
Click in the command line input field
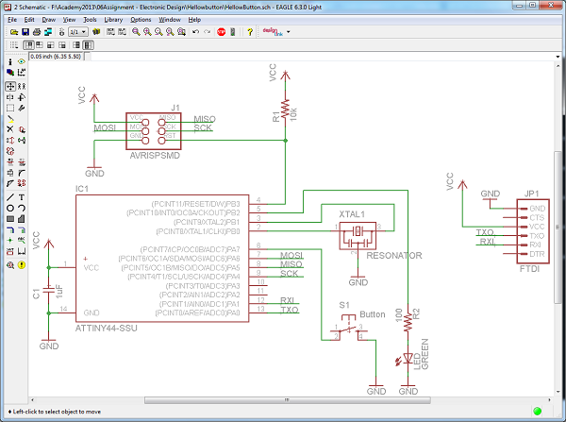pos(322,57)
